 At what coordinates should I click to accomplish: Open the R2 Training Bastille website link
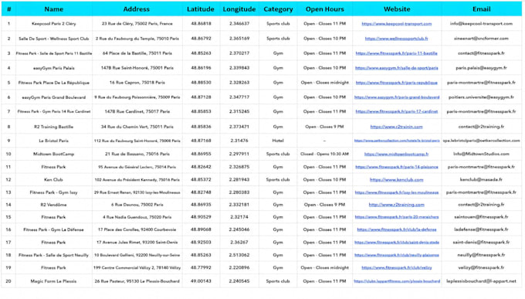point(396,127)
